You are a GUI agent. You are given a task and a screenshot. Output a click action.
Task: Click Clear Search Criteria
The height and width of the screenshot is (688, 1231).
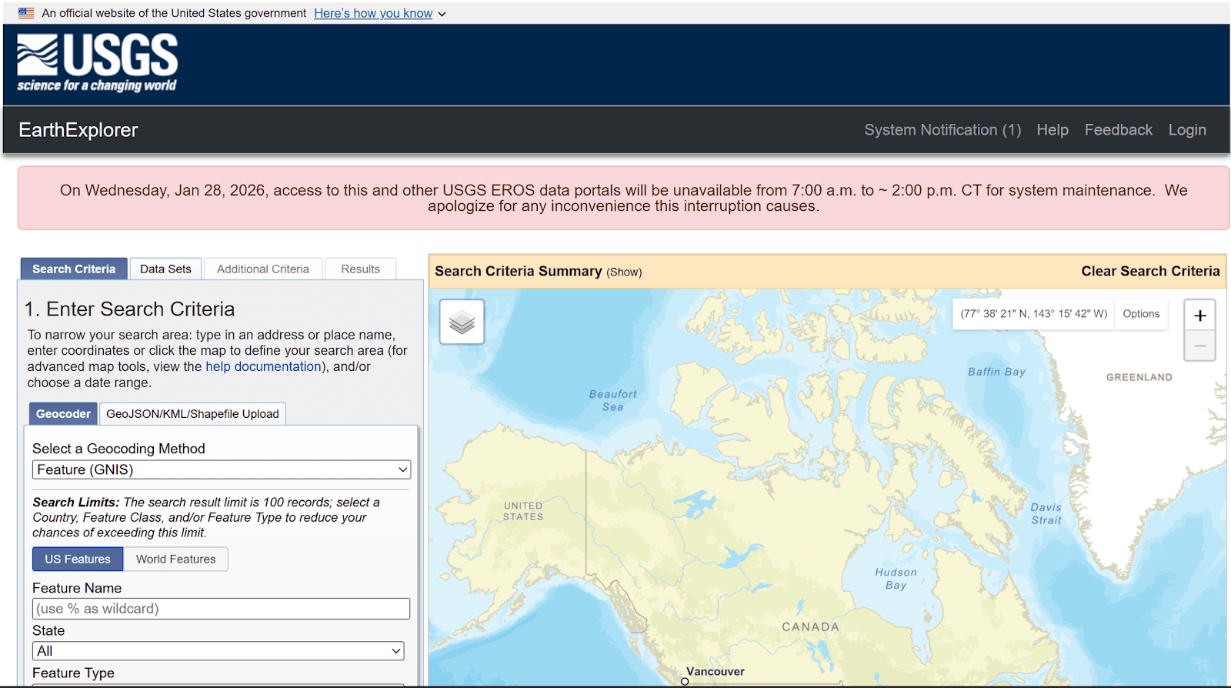[x=1150, y=271]
